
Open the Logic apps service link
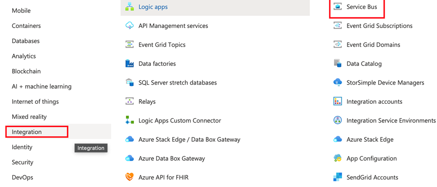coord(153,7)
